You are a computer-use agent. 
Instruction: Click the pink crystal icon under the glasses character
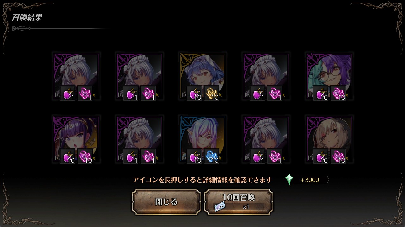point(338,93)
